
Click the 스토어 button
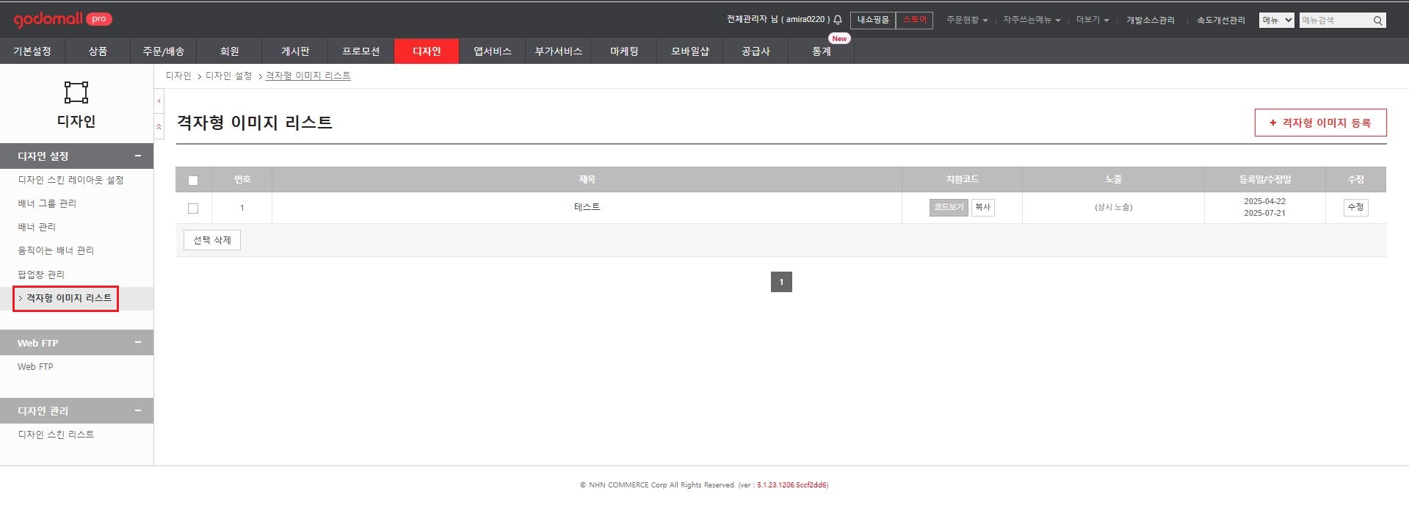tap(914, 20)
